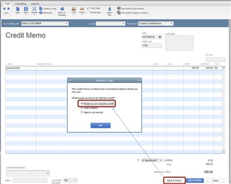Memorize this credit memo

46,13
